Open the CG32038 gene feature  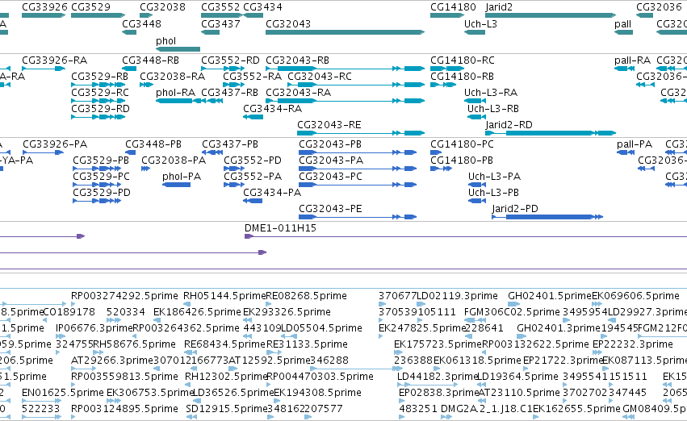(146, 15)
